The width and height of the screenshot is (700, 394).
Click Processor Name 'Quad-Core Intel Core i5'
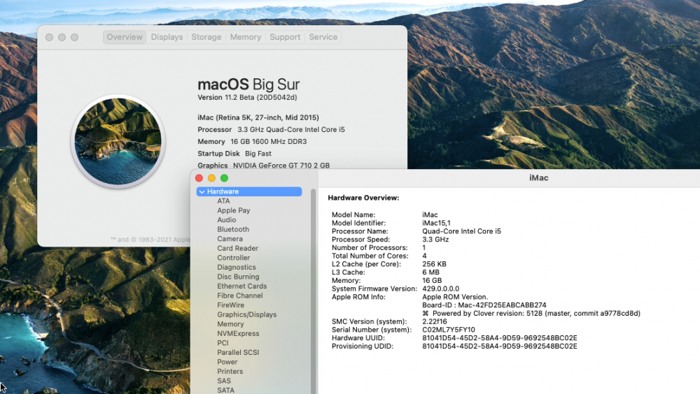pyautogui.click(x=461, y=231)
